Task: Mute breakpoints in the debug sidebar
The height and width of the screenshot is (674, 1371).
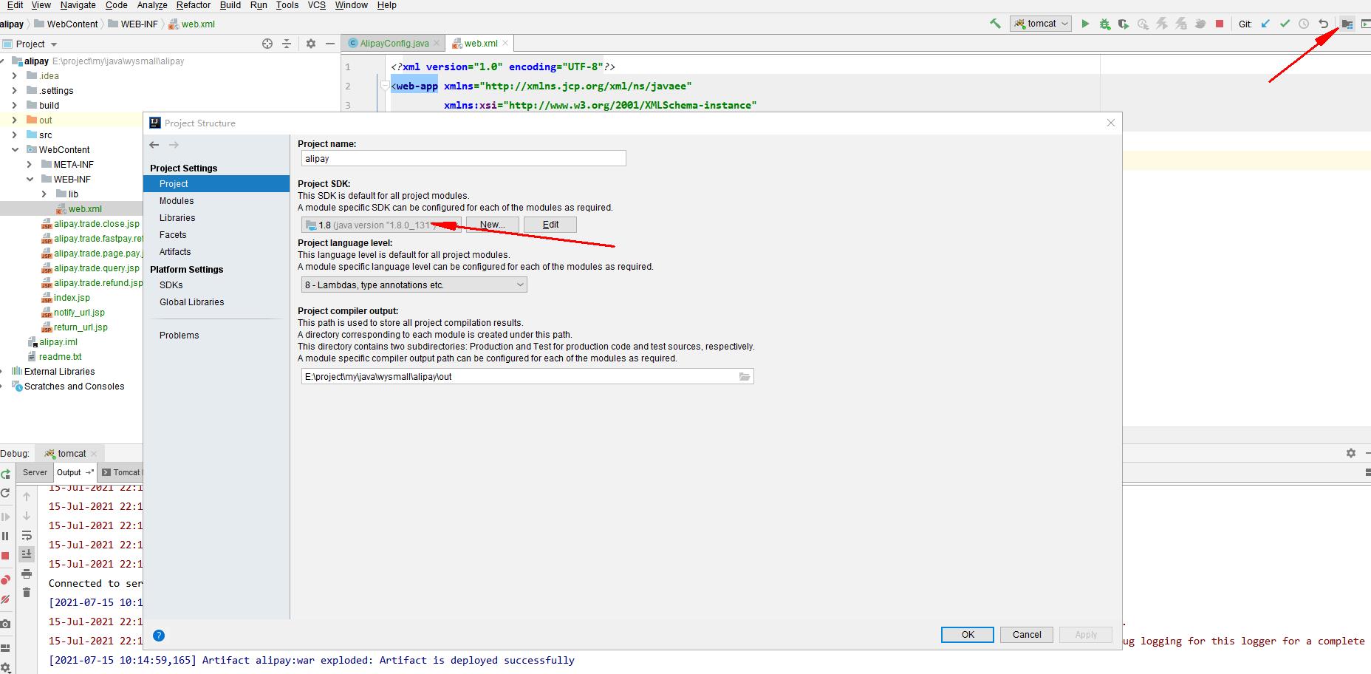Action: (5, 599)
